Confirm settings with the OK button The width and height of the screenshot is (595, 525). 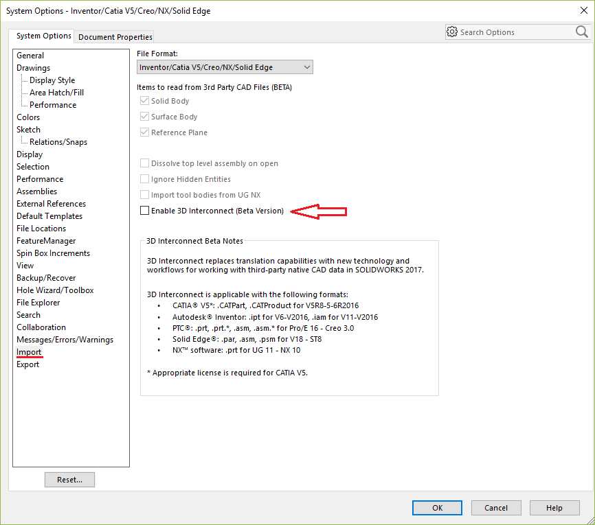pyautogui.click(x=437, y=508)
